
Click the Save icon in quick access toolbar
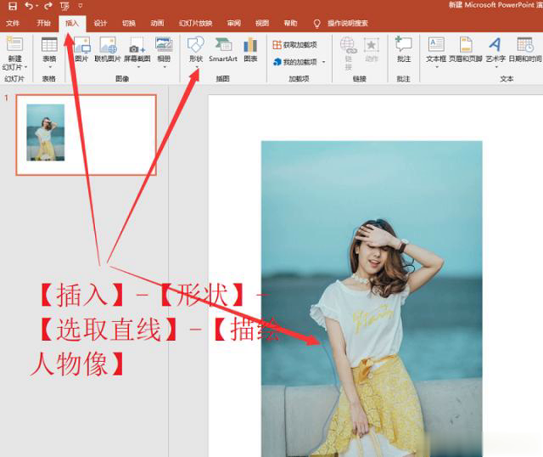12,6
